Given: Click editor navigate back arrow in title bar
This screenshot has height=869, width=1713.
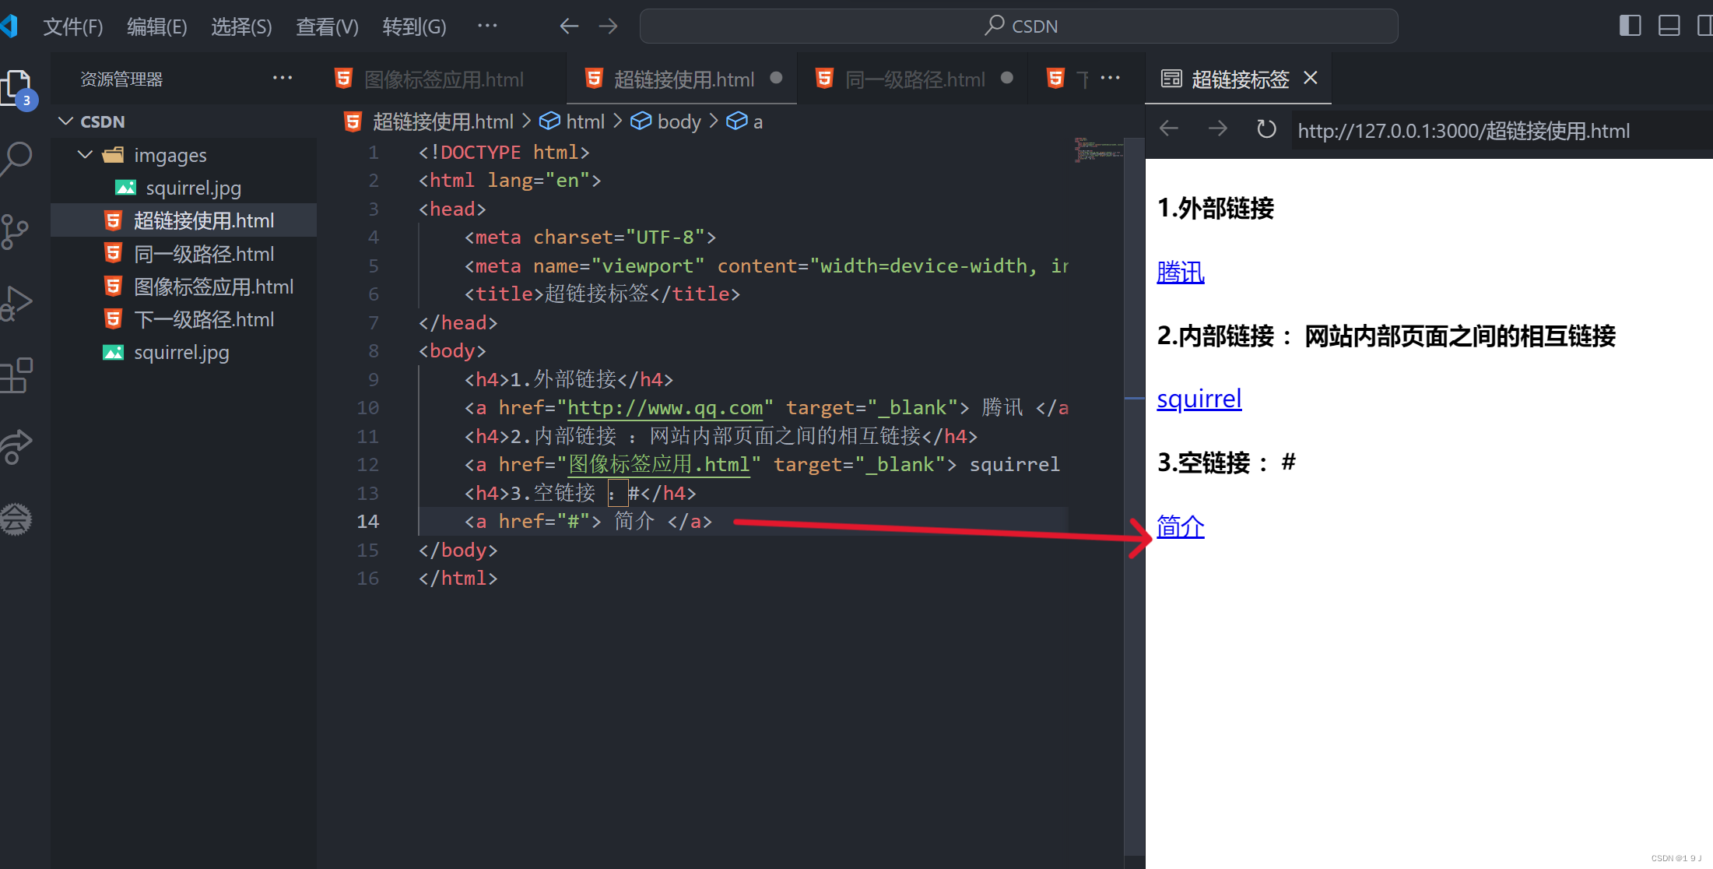Looking at the screenshot, I should (569, 26).
